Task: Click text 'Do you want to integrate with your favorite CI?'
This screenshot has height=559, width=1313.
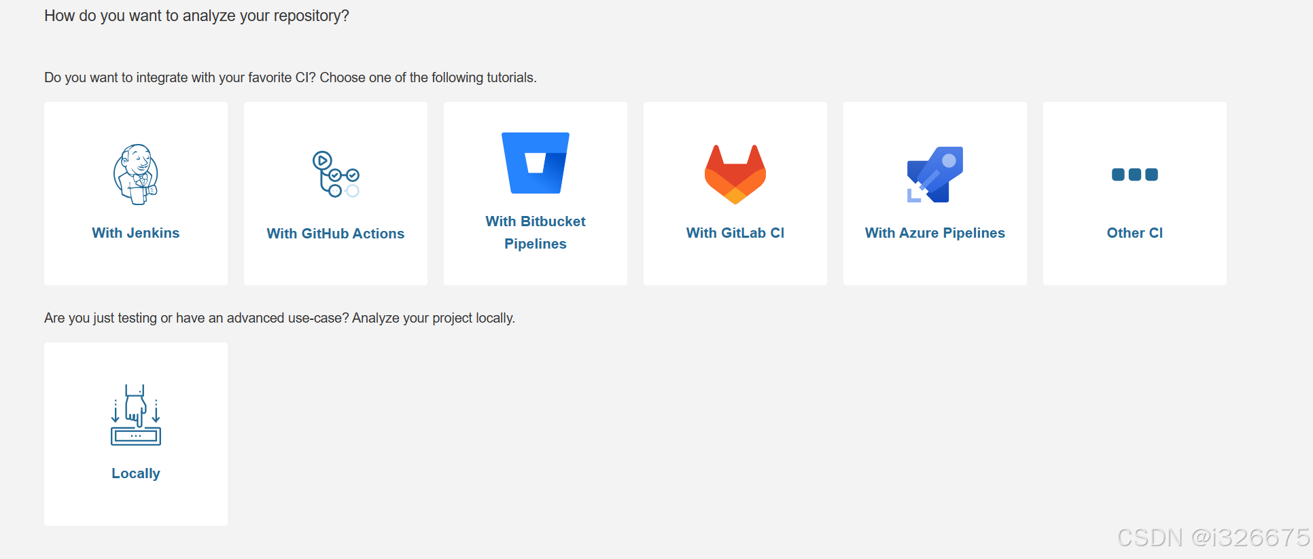Action: tap(180, 77)
